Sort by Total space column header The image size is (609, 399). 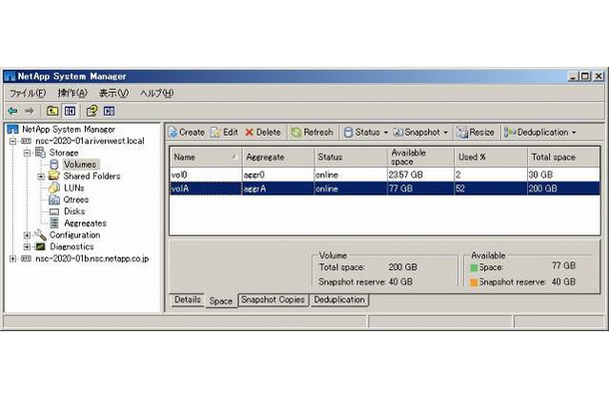coord(563,158)
